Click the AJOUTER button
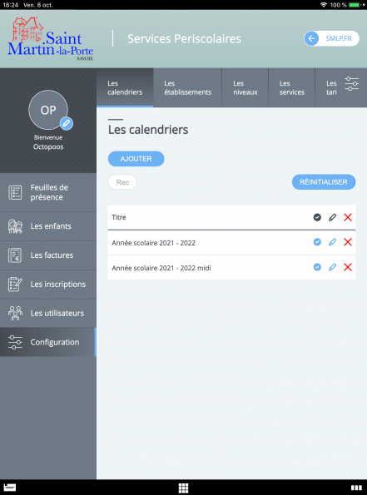Image resolution: width=367 pixels, height=495 pixels. [136, 159]
